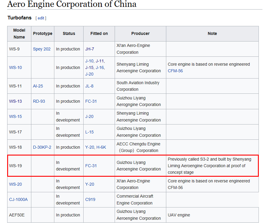263x223 pixels.
Task: Click Guizhou Liyang Aerogngine Corporation in WS-13 row
Action: click(140, 101)
